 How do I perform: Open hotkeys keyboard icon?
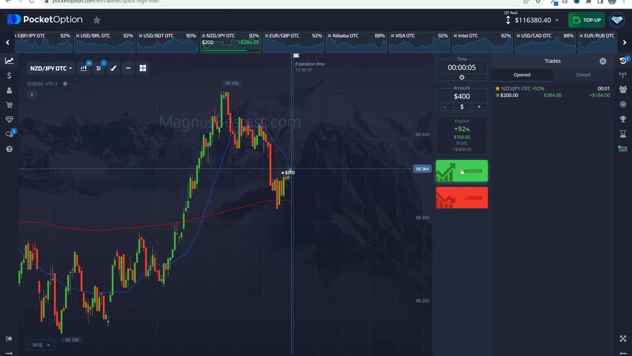pyautogui.click(x=623, y=148)
